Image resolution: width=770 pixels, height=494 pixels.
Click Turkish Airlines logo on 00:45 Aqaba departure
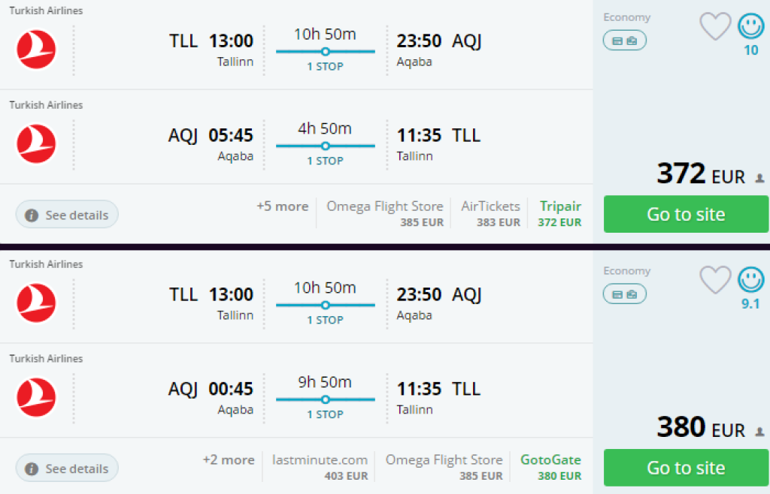point(36,398)
